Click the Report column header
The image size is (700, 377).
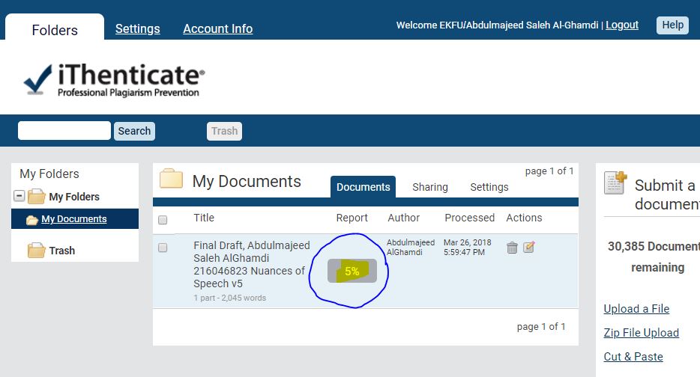pos(351,218)
